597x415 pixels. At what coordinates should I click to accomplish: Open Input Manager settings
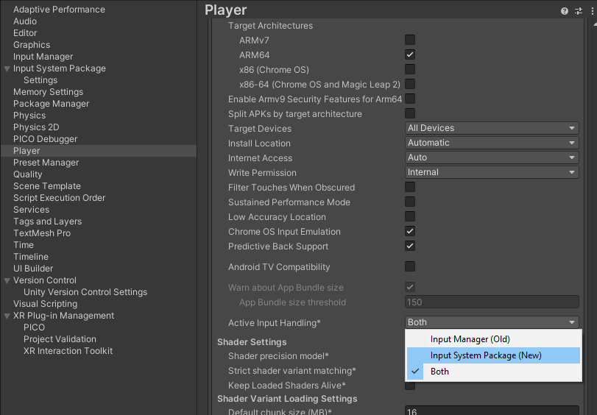pyautogui.click(x=43, y=57)
